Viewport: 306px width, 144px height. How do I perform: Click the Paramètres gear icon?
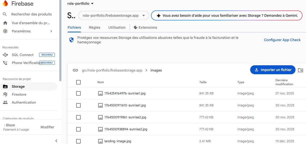tap(5, 31)
